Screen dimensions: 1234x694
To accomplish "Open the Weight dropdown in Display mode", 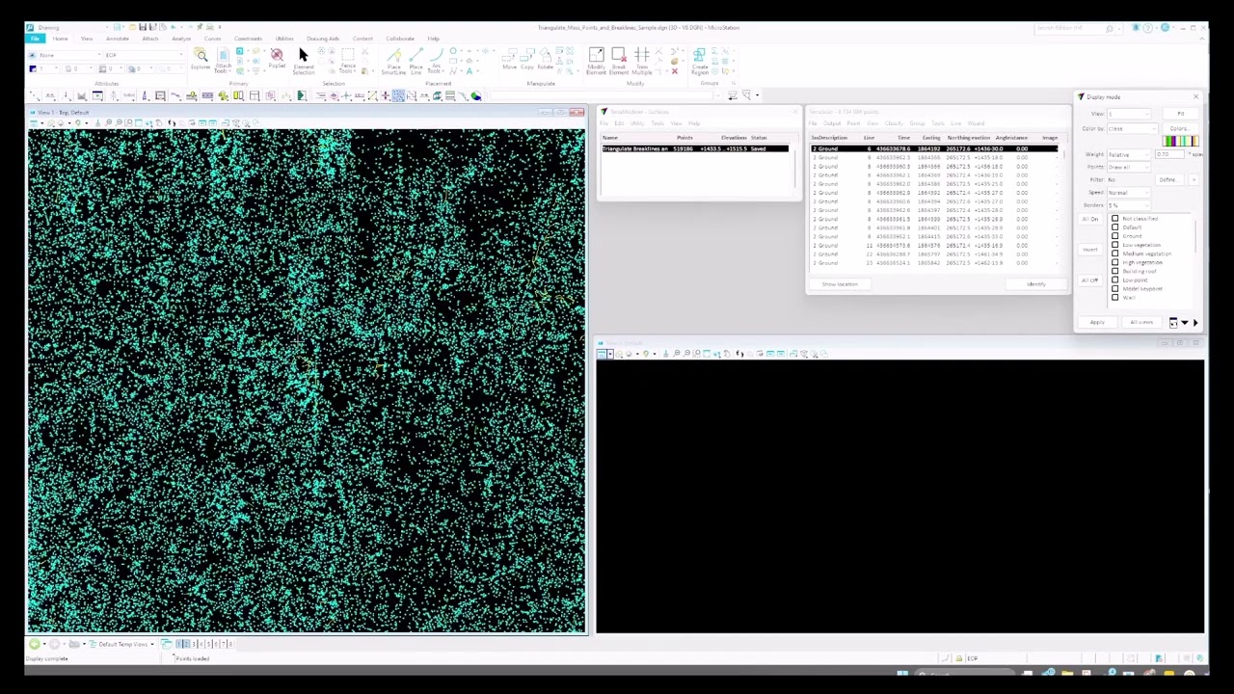I will click(1129, 154).
